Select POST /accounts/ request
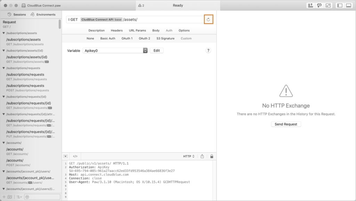356x201 pixels. point(31,162)
